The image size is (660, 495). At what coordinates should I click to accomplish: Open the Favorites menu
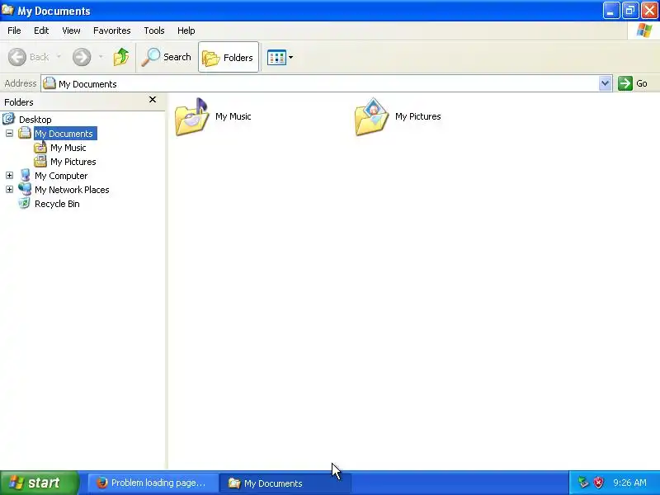(112, 31)
